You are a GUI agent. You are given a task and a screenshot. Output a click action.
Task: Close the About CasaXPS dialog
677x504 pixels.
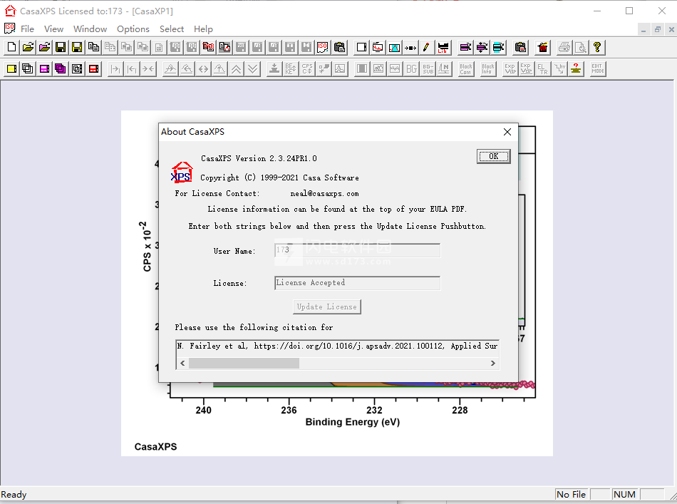(x=507, y=132)
